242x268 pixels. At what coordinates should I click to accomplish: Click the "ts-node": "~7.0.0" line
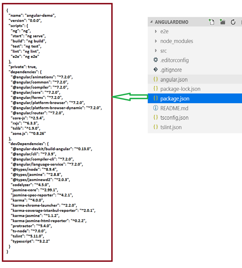(x=29, y=231)
